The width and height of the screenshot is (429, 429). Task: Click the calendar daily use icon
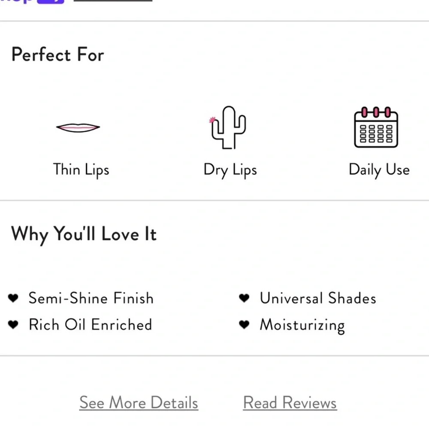(x=376, y=127)
